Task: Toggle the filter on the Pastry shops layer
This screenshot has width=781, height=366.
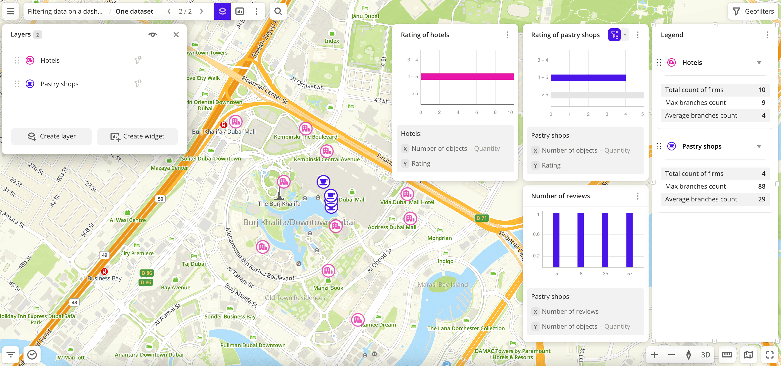Action: coord(138,84)
